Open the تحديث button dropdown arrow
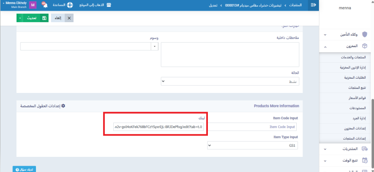This screenshot has height=172, width=374. pyautogui.click(x=20, y=18)
